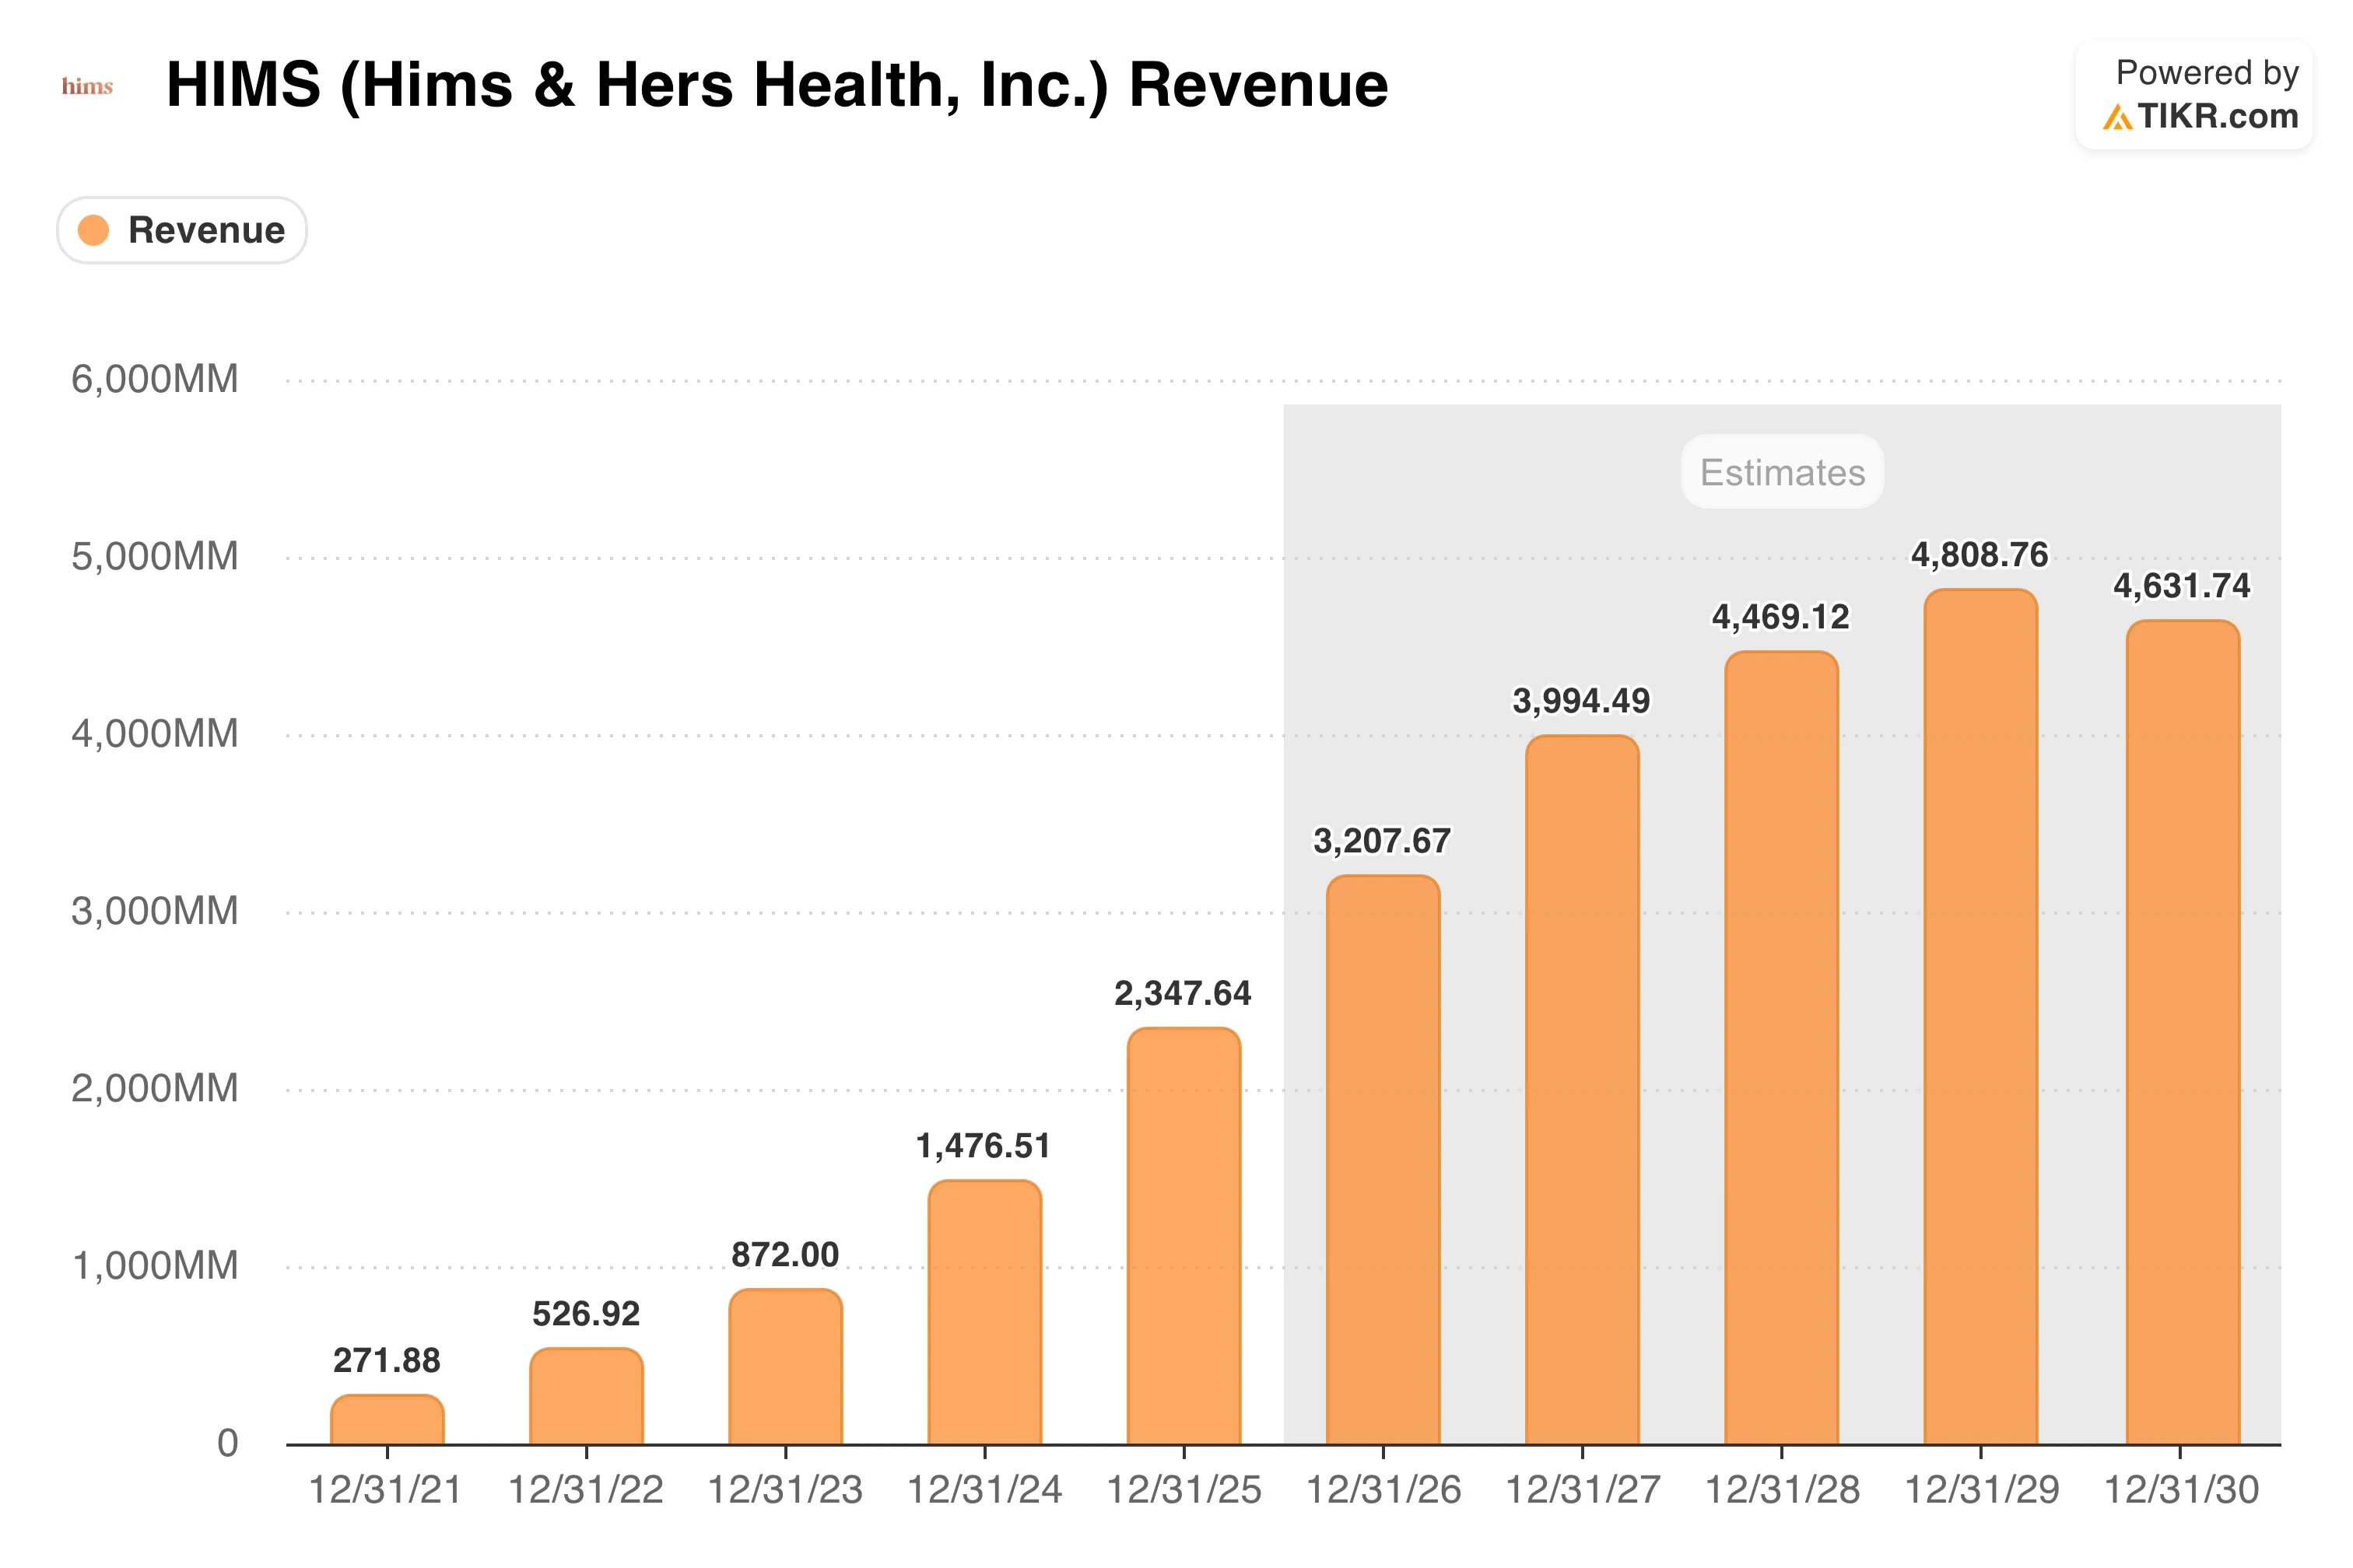The image size is (2353, 1568).
Task: Click the HIMS Revenue chart title
Action: [x=777, y=85]
